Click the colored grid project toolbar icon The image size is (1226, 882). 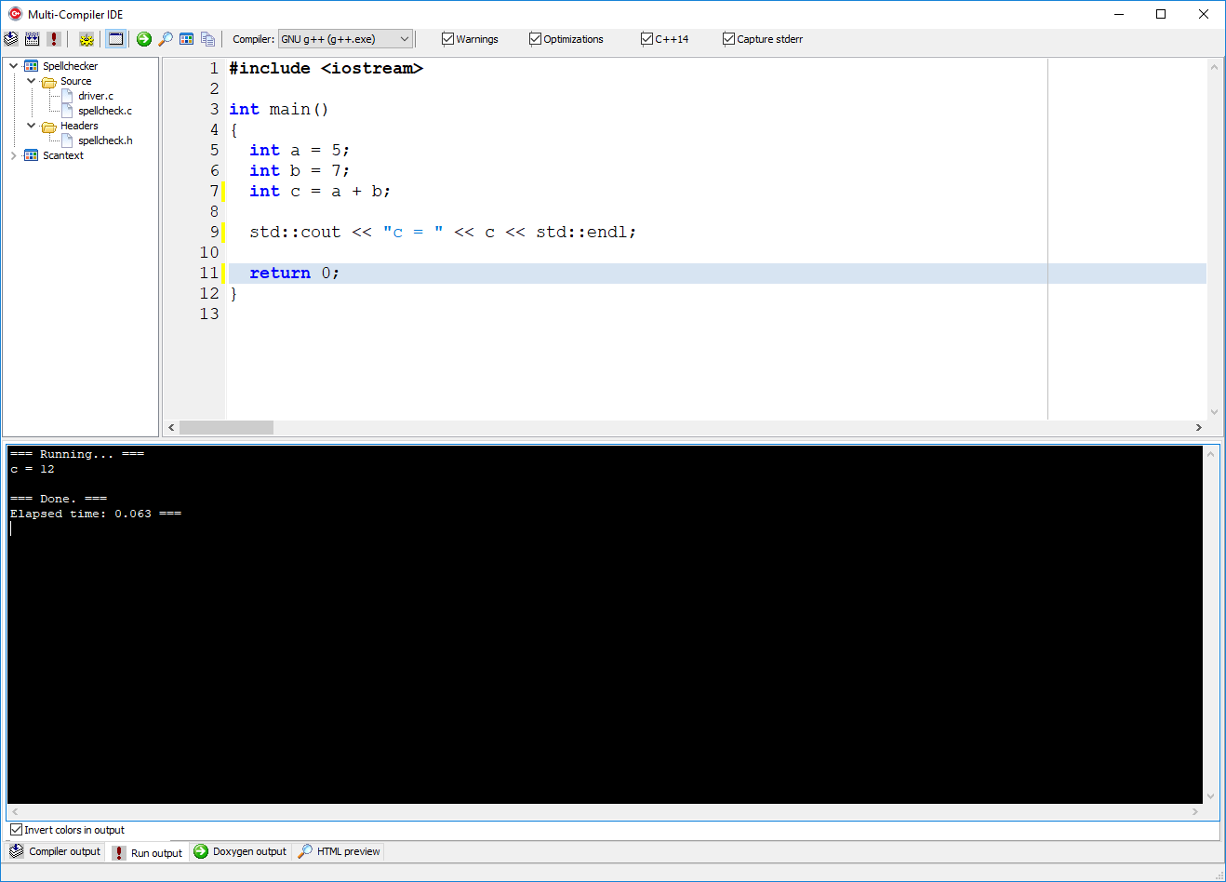point(187,39)
